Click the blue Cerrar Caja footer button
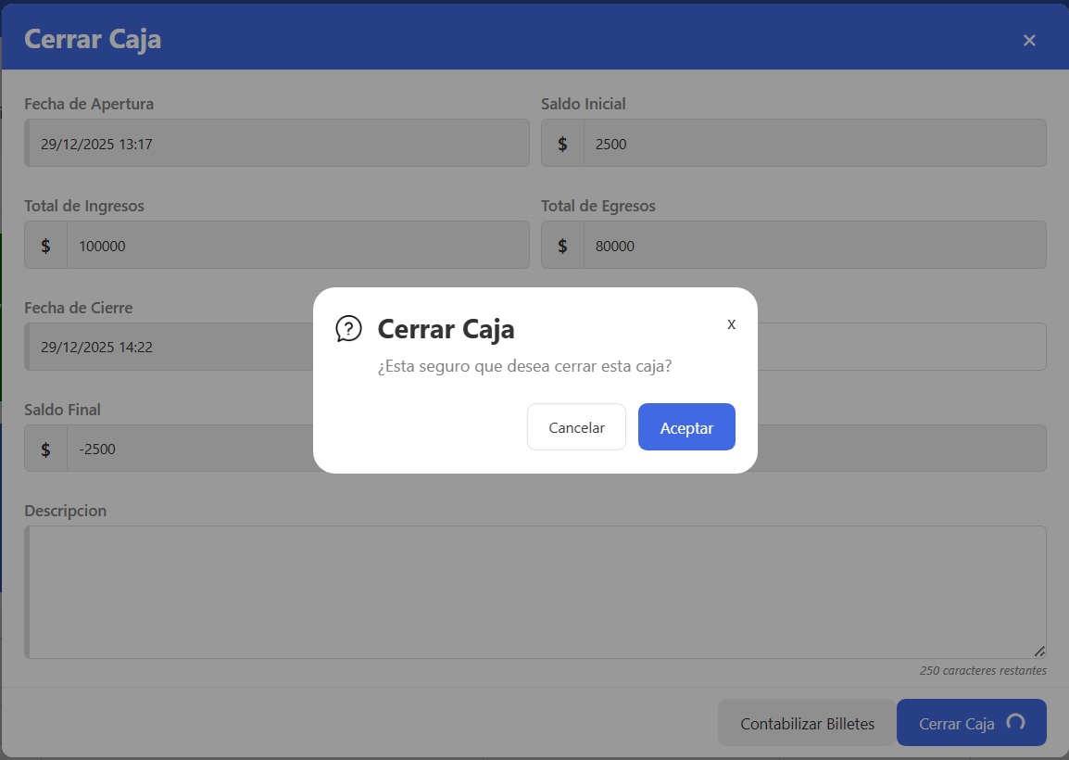 [971, 724]
